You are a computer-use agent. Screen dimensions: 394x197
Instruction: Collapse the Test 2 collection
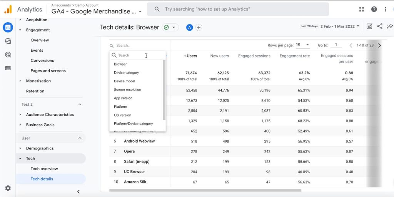click(x=80, y=104)
